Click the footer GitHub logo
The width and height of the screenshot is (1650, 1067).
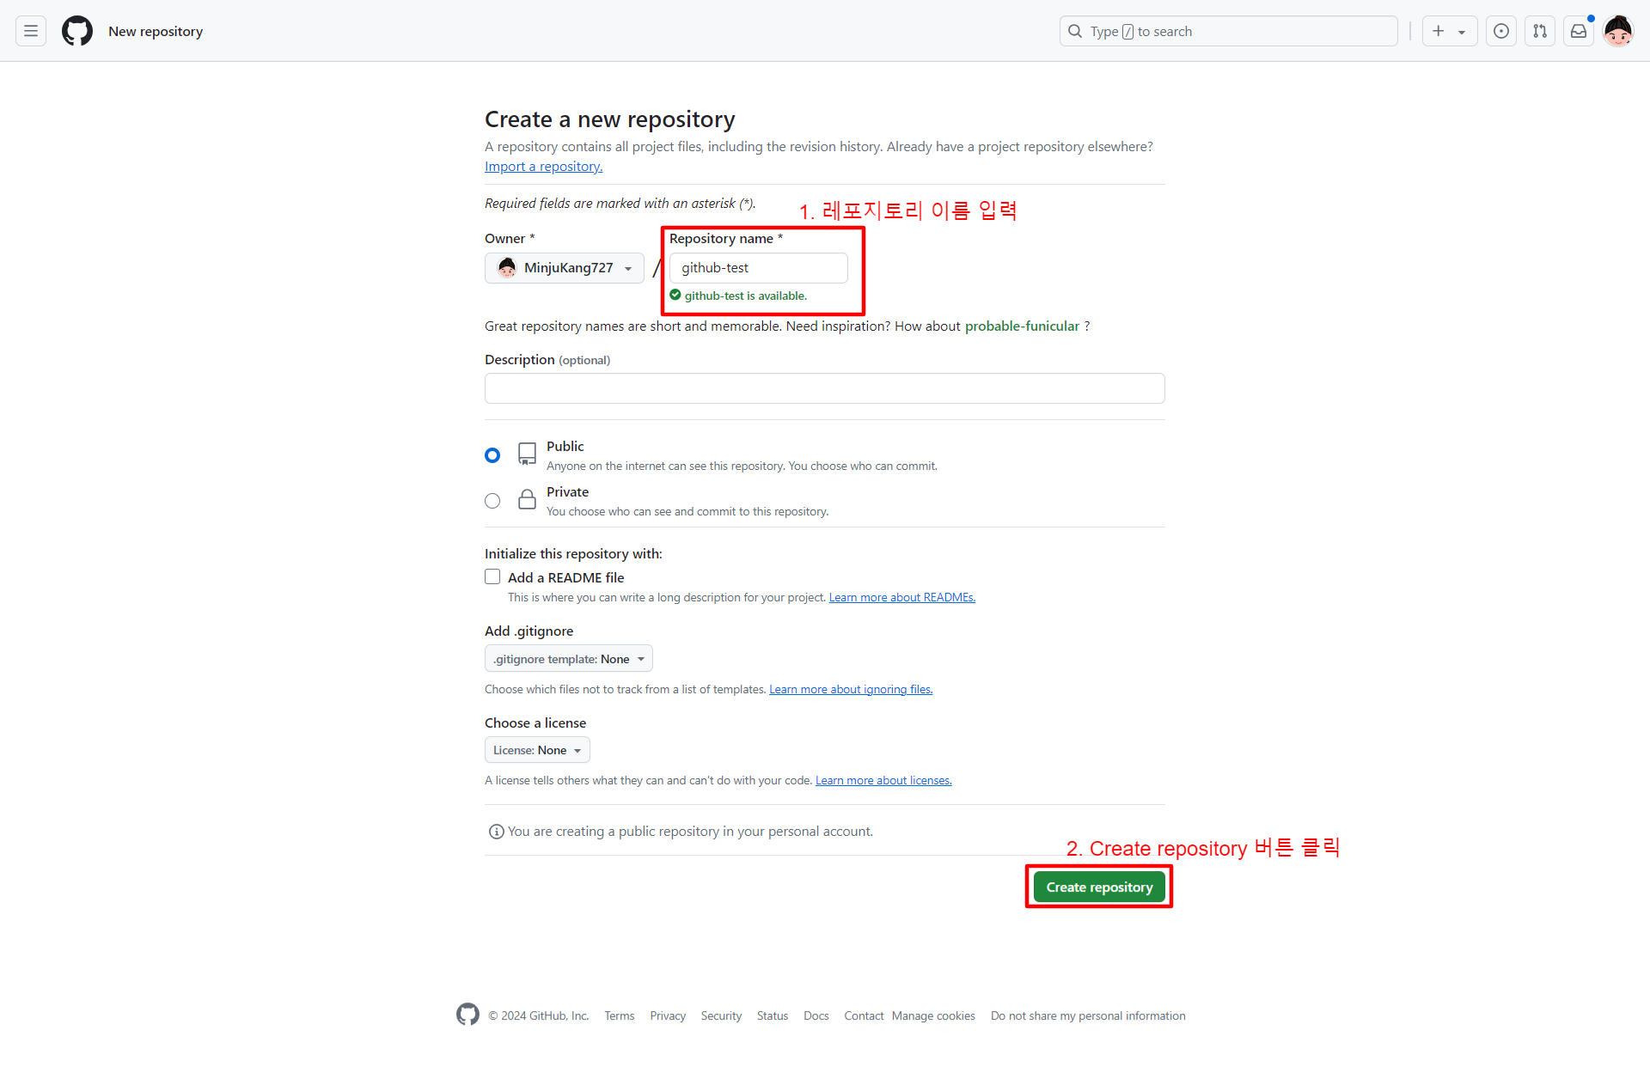coord(467,1015)
